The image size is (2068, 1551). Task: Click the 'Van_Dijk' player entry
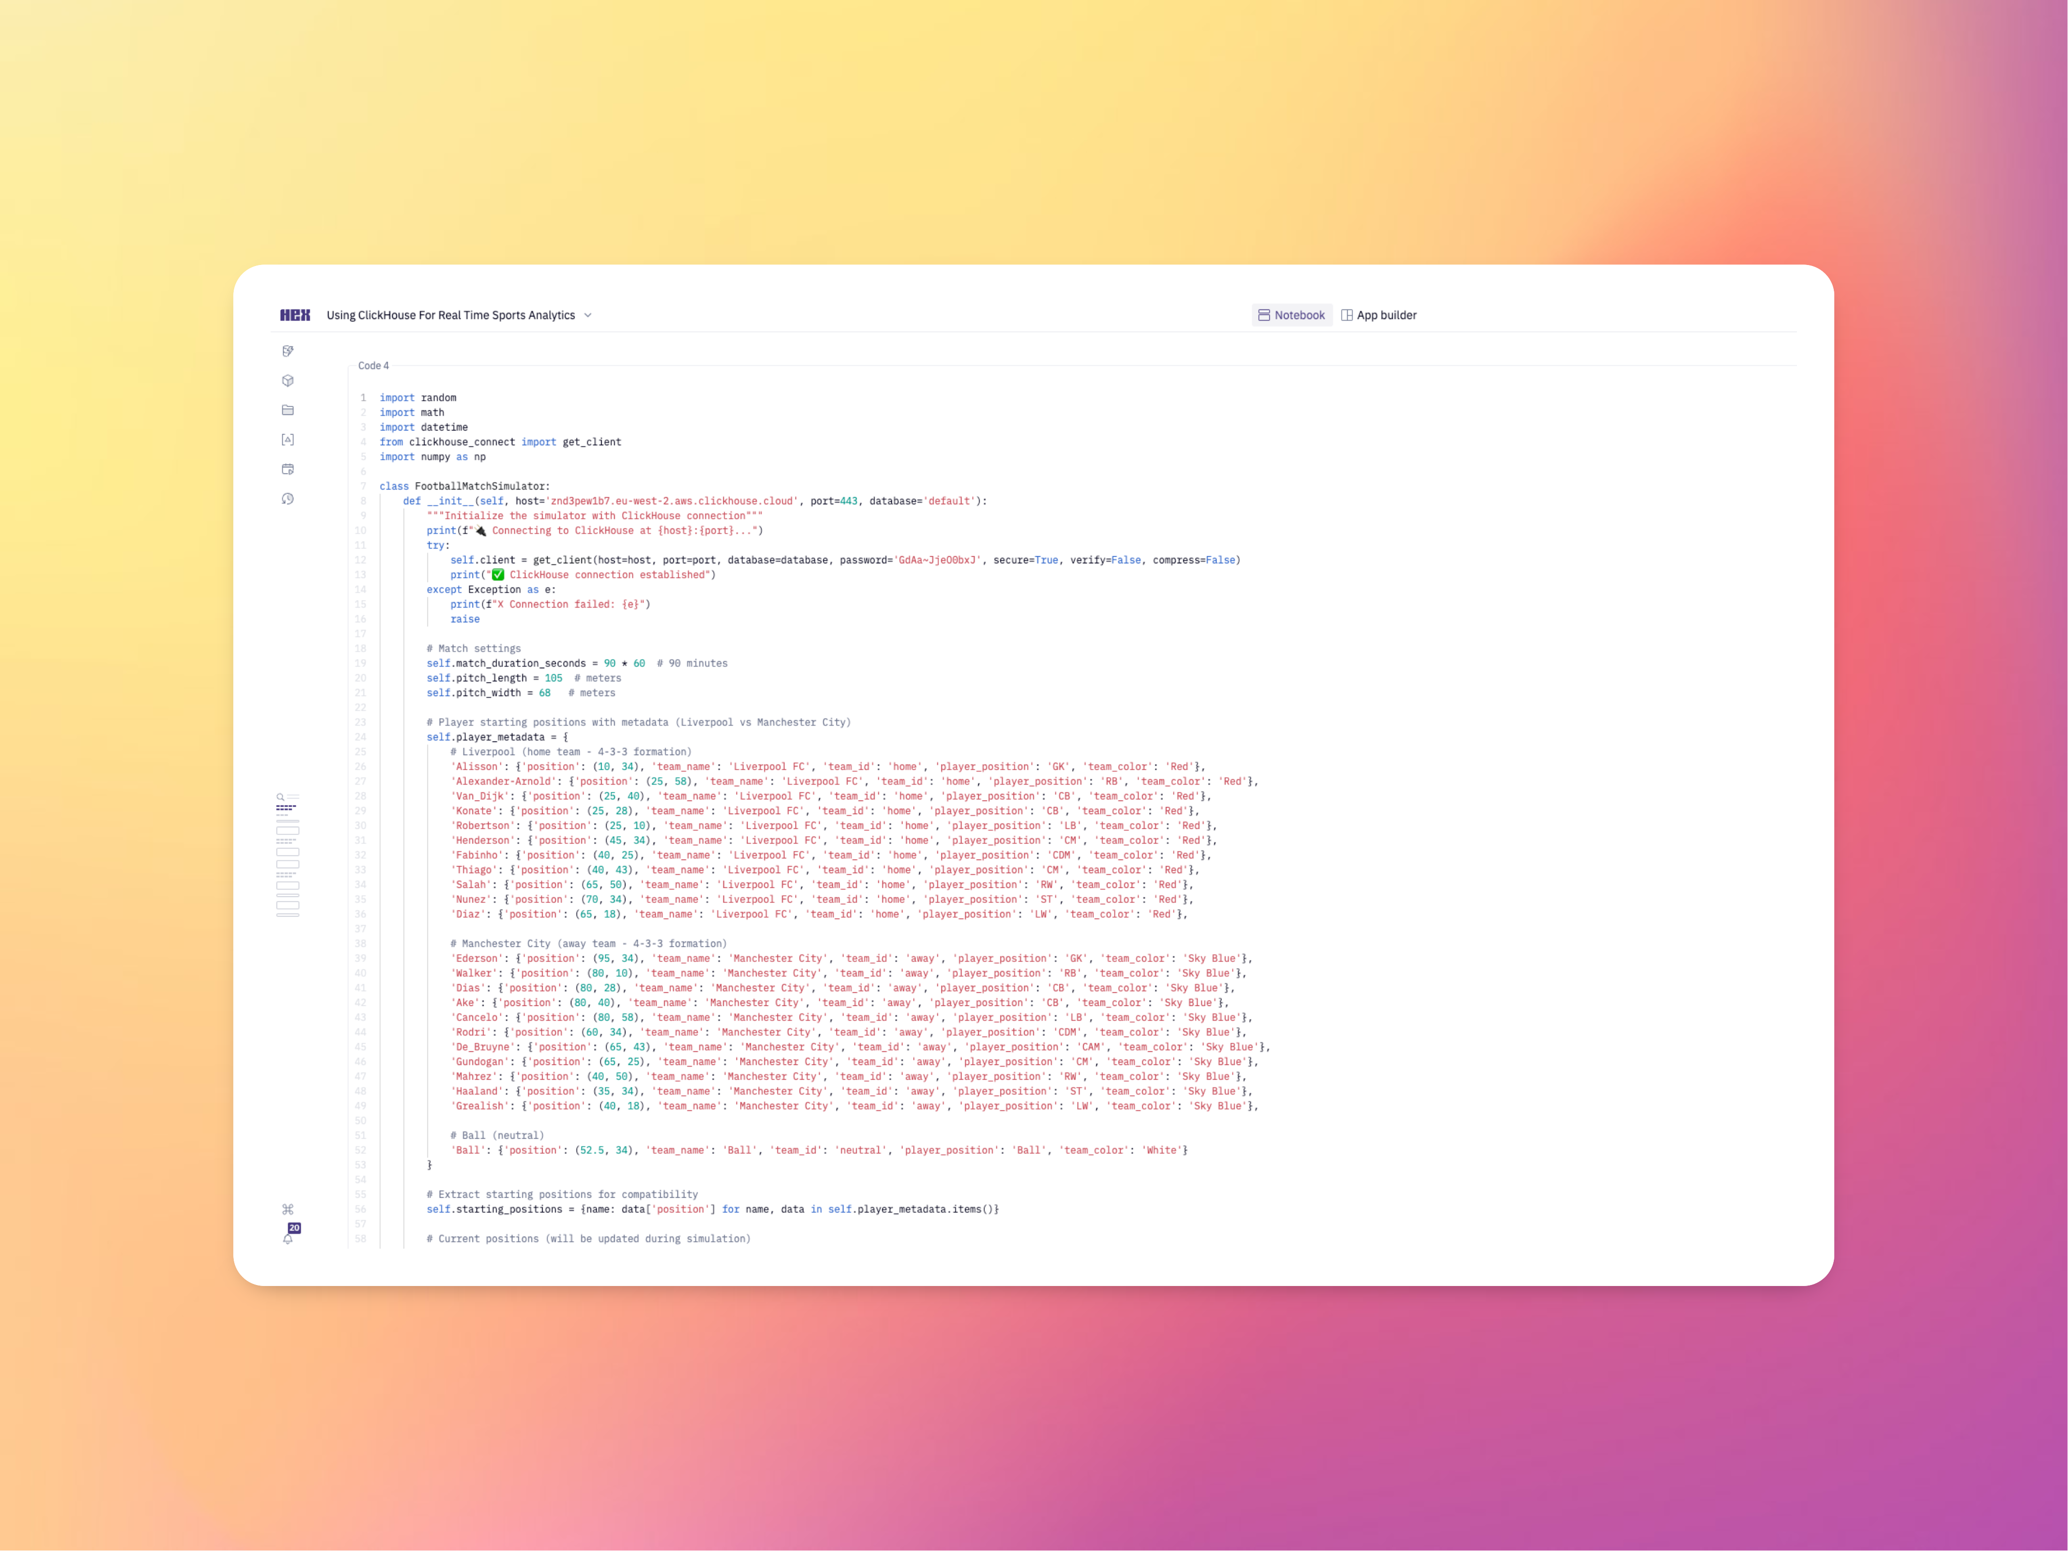tap(830, 796)
